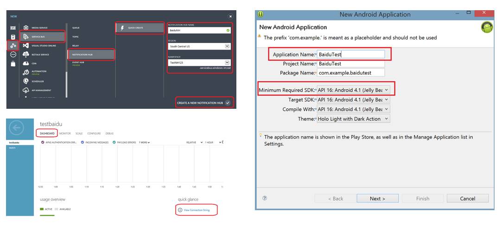Click the warning icon next to com.example prefix message
This screenshot has width=501, height=225.
(x=260, y=37)
